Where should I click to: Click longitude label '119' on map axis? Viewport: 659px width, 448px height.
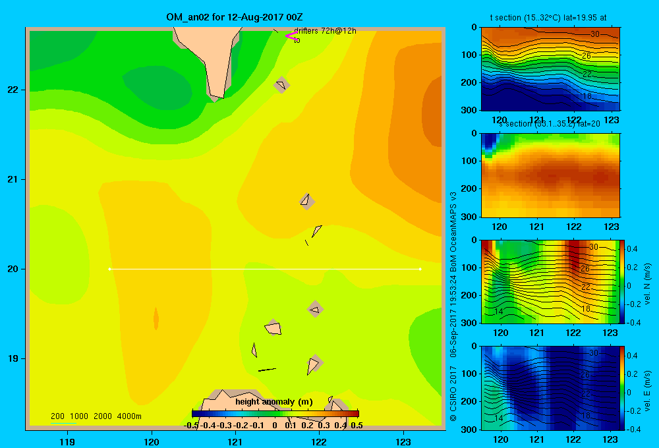(67, 441)
